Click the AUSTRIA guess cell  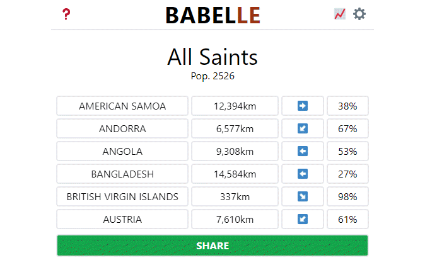click(x=122, y=219)
